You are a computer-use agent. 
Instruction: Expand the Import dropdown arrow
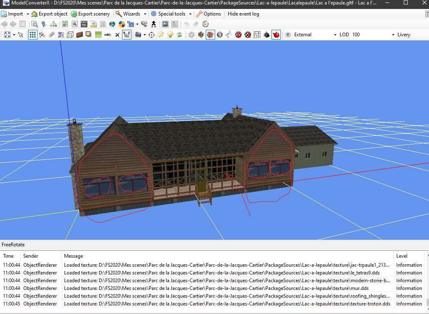pos(28,14)
